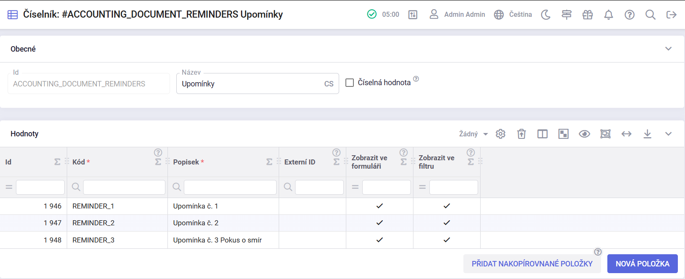This screenshot has width=685, height=279.
Task: Collapse the Obecné section
Action: (669, 49)
